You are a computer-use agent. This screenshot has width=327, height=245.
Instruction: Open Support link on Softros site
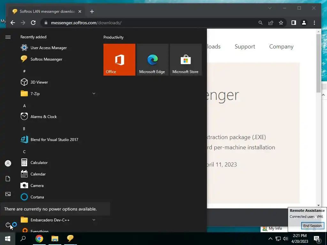(x=245, y=47)
